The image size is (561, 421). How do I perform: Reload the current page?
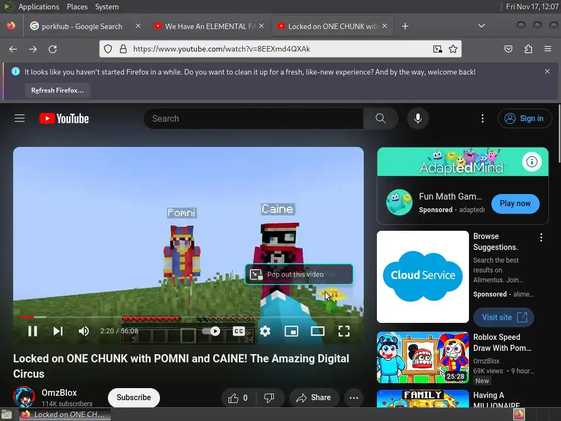point(53,49)
